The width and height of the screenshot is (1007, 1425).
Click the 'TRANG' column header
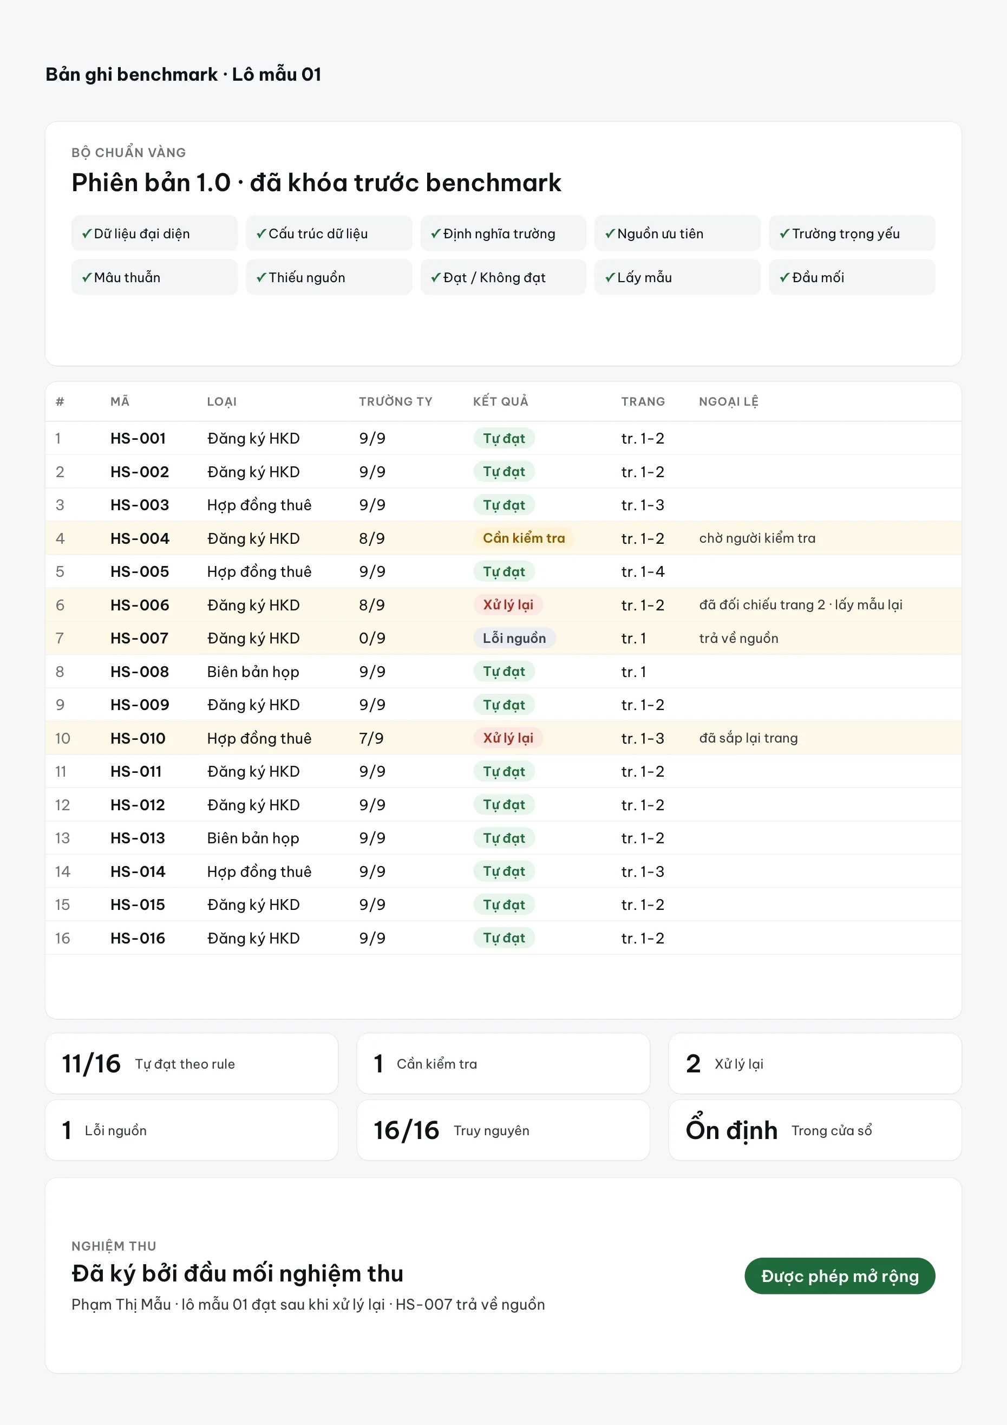pyautogui.click(x=643, y=401)
